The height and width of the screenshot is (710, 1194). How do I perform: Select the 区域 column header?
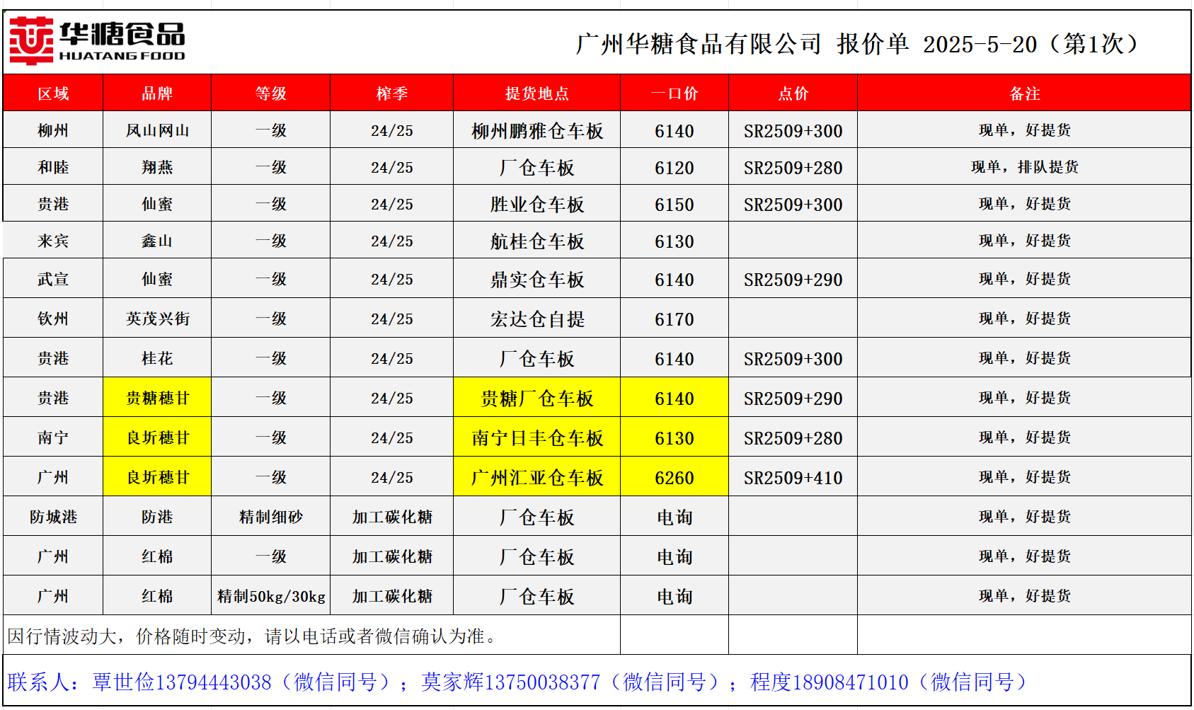pos(53,93)
